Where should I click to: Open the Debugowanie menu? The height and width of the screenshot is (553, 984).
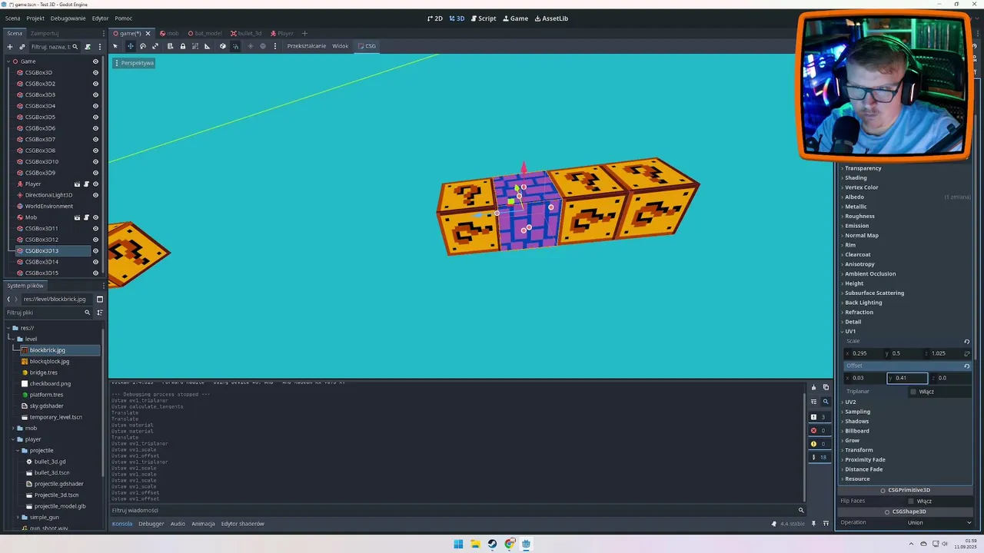(68, 18)
